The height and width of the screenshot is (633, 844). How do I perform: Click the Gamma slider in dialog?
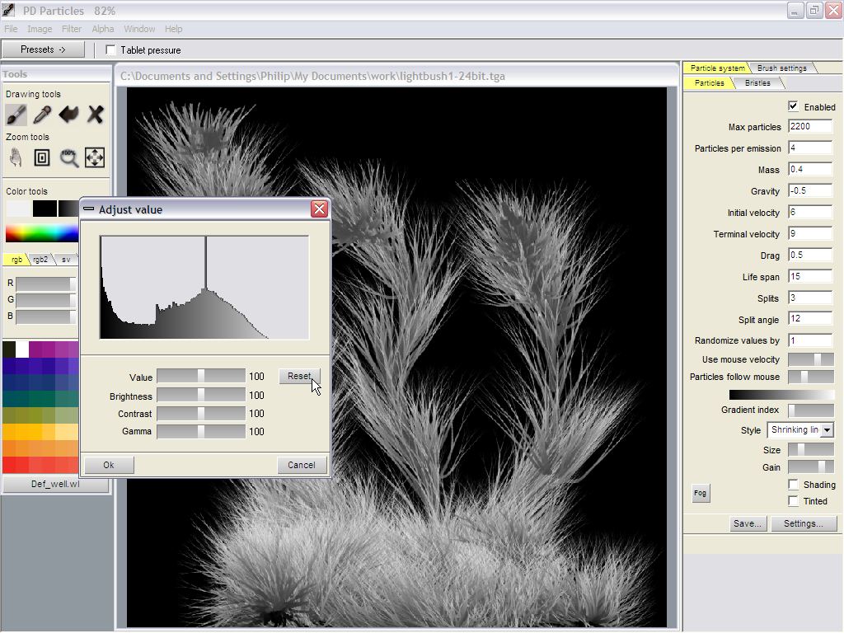[x=200, y=431]
